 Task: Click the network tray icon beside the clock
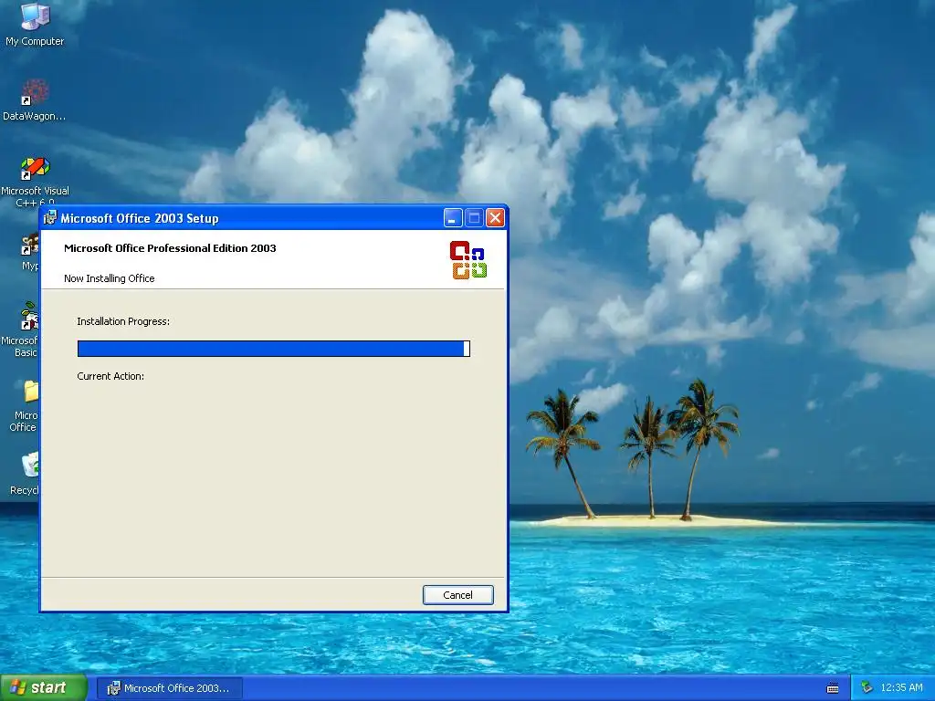pos(867,688)
